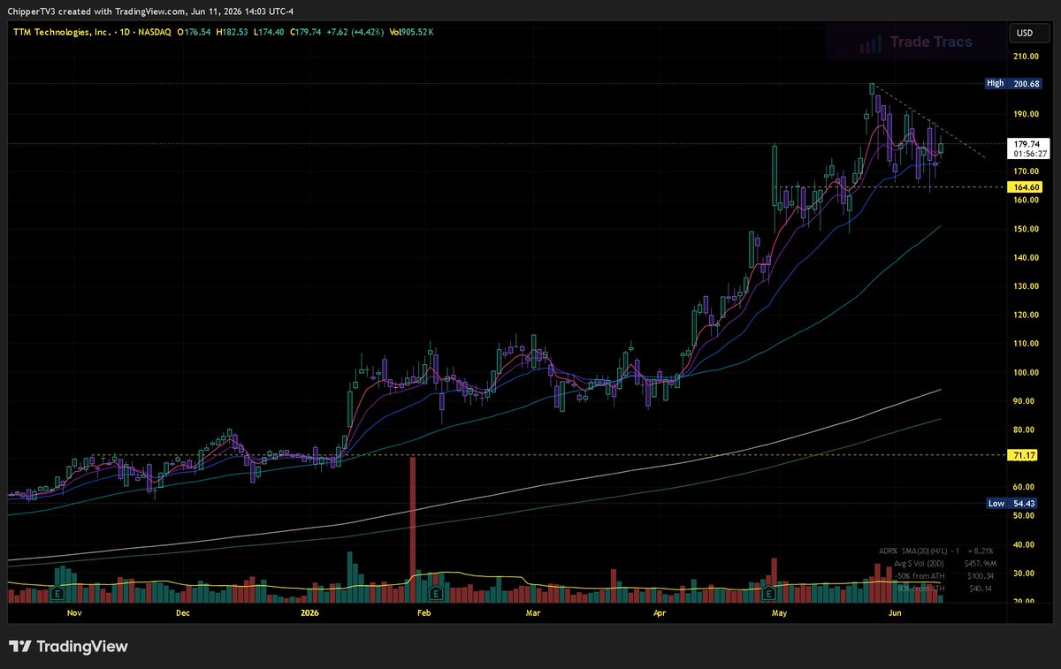This screenshot has width=1061, height=669.
Task: Click the 150.00 price axis tick
Action: pyautogui.click(x=1026, y=229)
